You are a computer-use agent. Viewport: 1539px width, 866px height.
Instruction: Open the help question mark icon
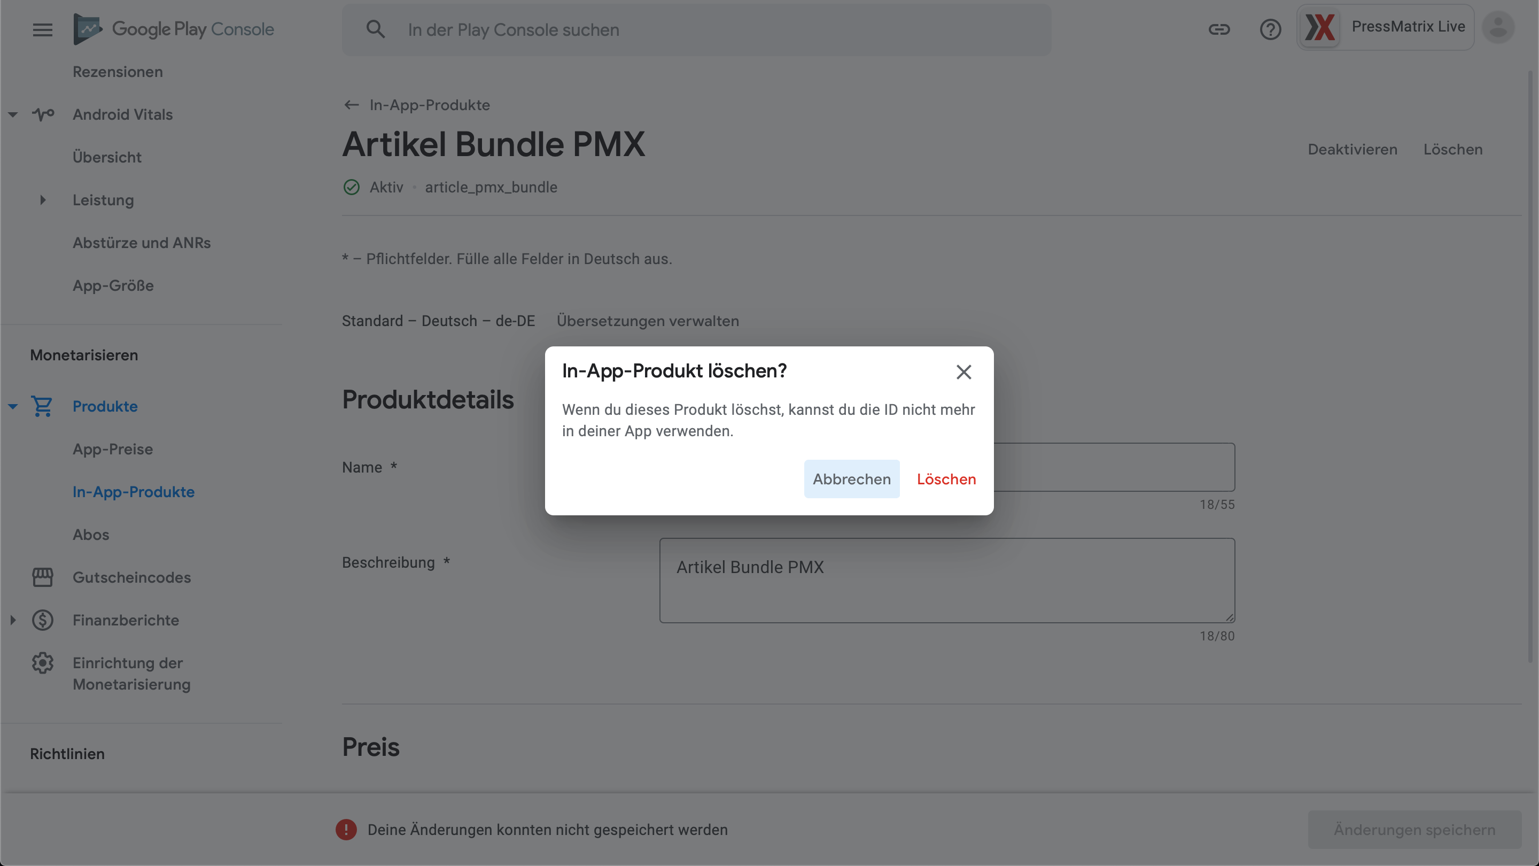[1270, 29]
